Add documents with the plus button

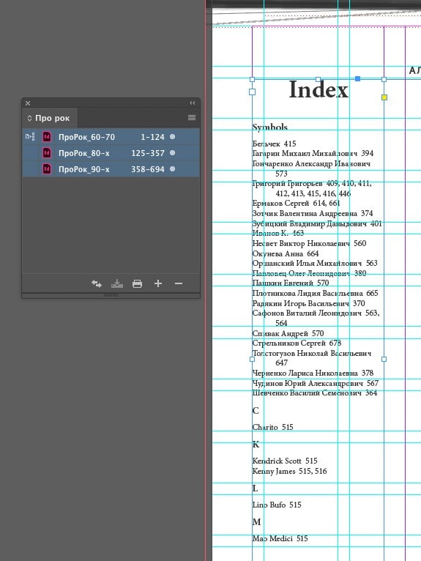pyautogui.click(x=157, y=283)
